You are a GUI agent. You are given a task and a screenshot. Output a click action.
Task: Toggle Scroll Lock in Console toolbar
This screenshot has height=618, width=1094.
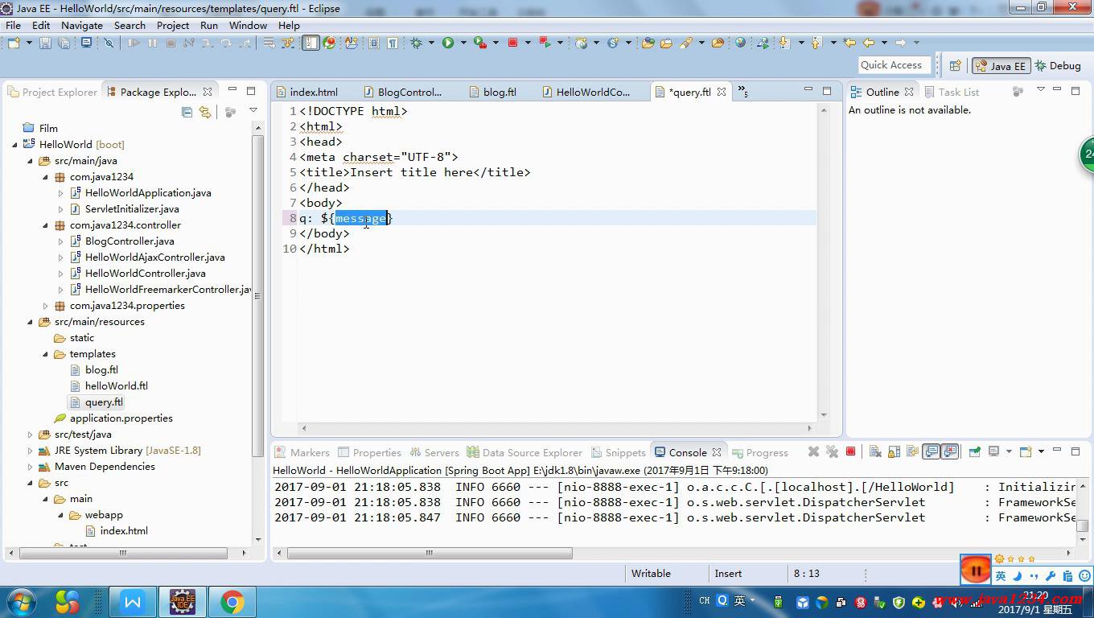894,451
